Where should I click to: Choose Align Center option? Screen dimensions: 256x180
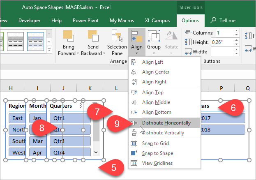point(155,72)
